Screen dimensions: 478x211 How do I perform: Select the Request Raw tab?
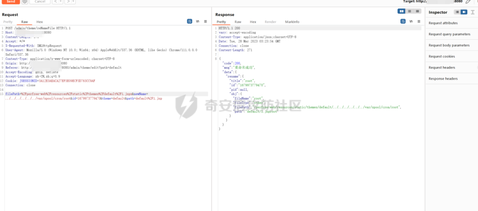coord(24,22)
